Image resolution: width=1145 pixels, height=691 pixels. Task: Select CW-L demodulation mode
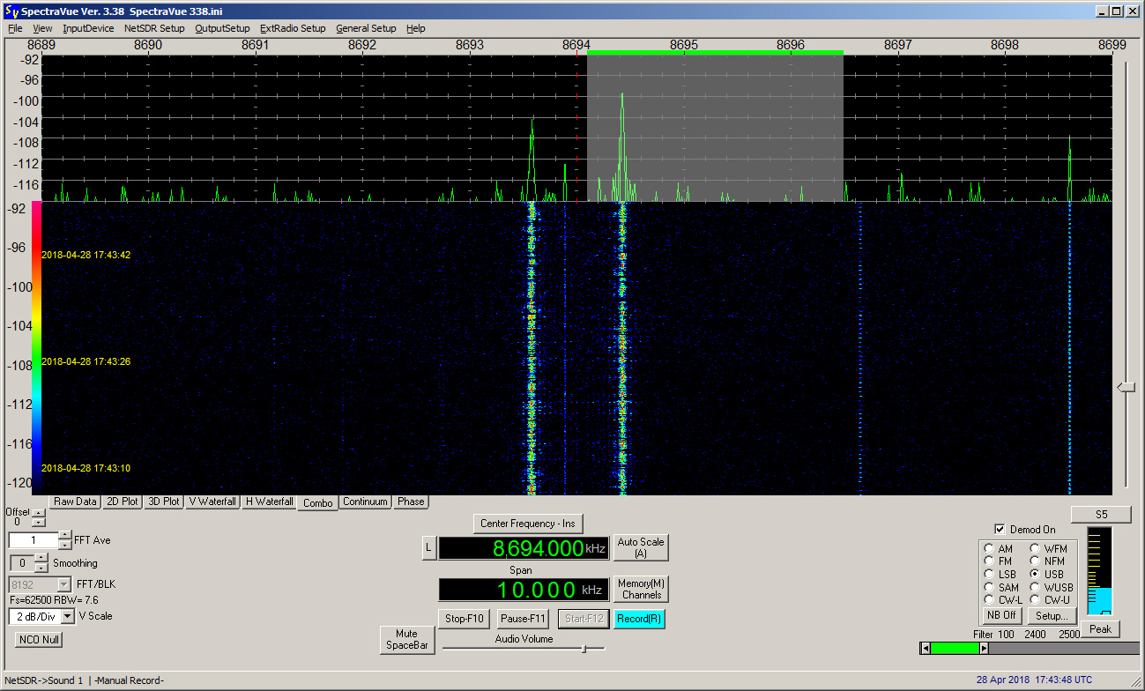click(989, 599)
